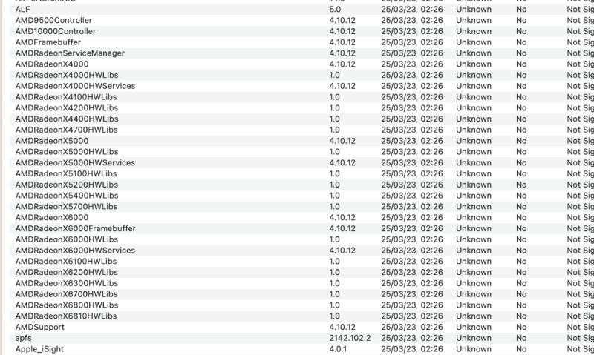Click AMDRadeonX5400HWLibs extension
The width and height of the screenshot is (594, 355).
(x=67, y=196)
